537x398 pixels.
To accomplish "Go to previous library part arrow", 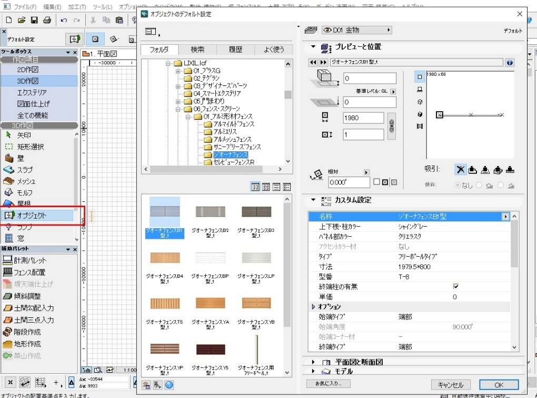I will pos(313,62).
